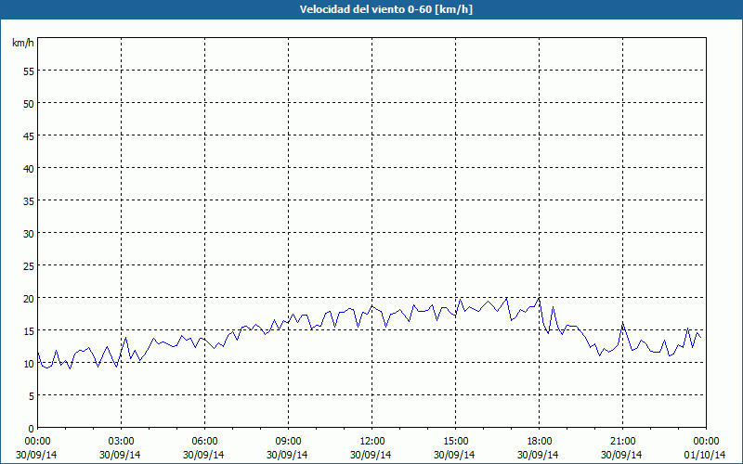Viewport: 743px width, 464px height.
Task: Click the "12:00" time axis label
Action: (372, 442)
